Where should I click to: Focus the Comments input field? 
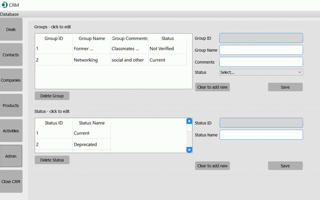261,62
